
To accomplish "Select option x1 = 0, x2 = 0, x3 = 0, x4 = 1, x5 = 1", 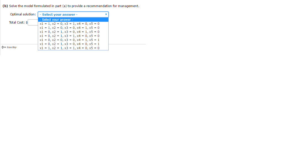I will [x=73, y=40].
